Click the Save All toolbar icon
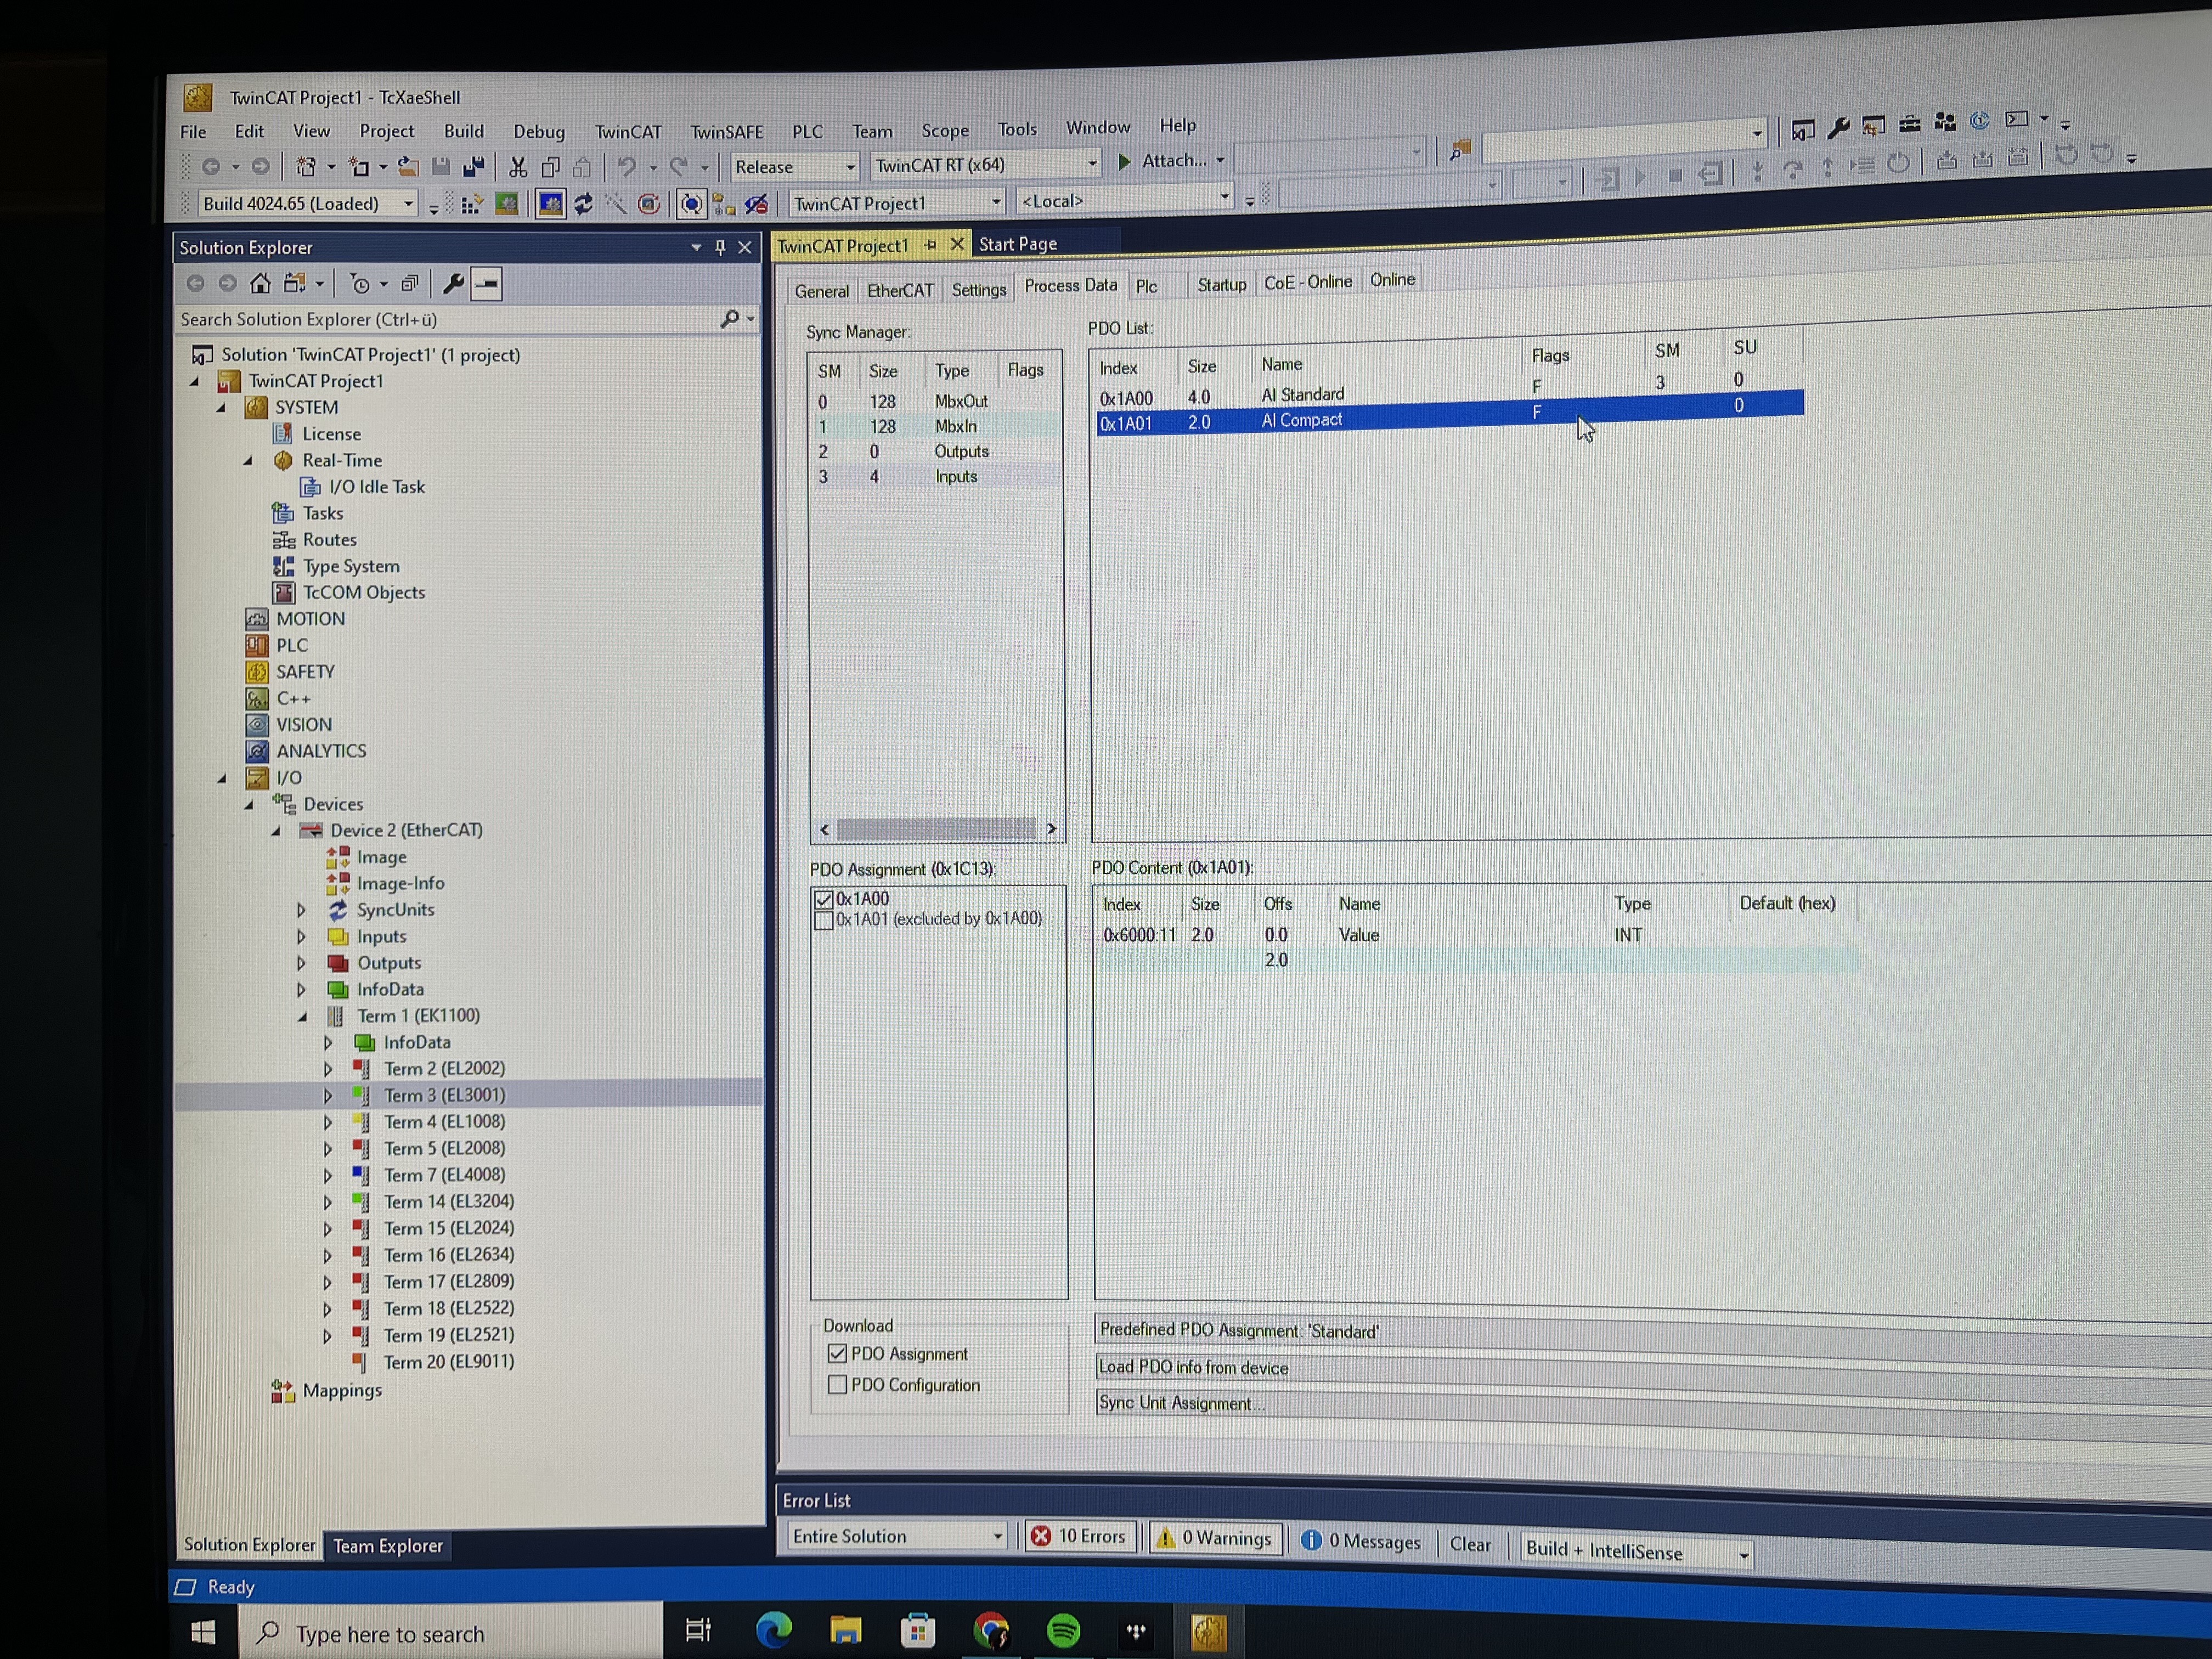This screenshot has height=1659, width=2212. [474, 167]
